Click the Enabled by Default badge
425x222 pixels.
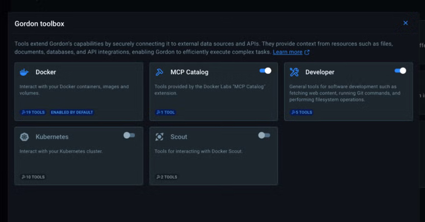pos(72,112)
